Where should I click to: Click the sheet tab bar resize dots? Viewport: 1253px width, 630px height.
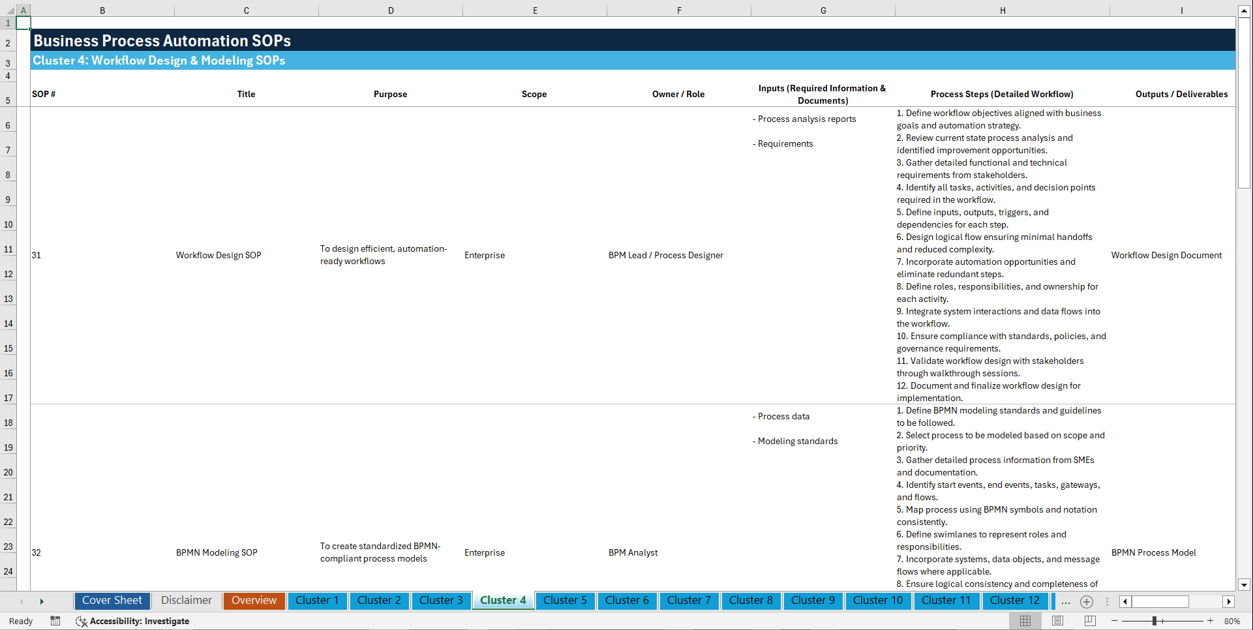(1107, 601)
